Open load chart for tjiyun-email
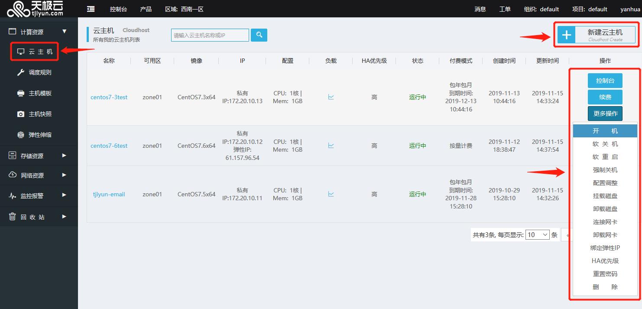 tap(331, 194)
